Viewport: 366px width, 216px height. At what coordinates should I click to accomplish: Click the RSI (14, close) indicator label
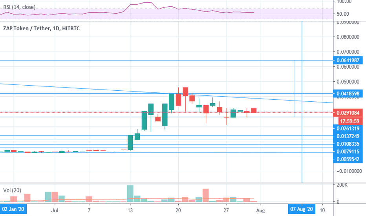click(x=19, y=7)
